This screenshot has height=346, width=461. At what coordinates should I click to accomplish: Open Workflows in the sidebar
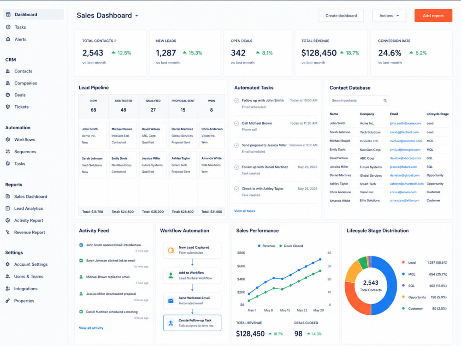point(25,139)
